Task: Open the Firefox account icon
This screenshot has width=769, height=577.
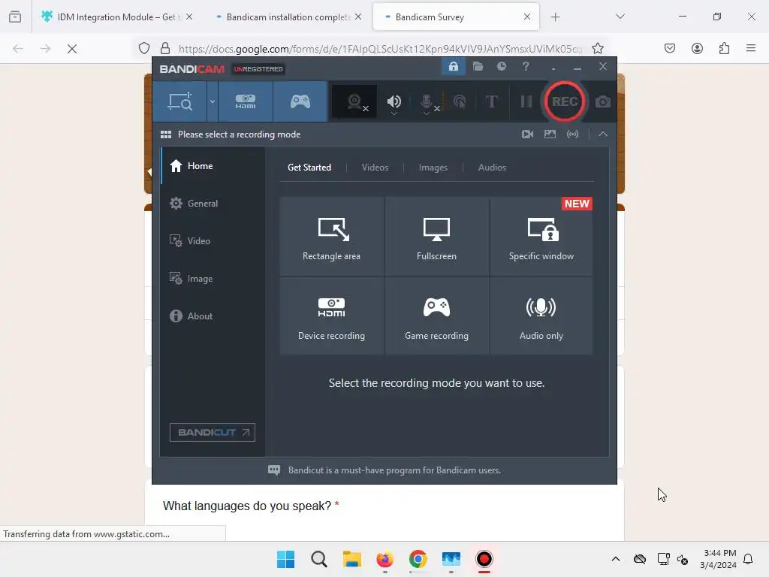Action: 697,48
